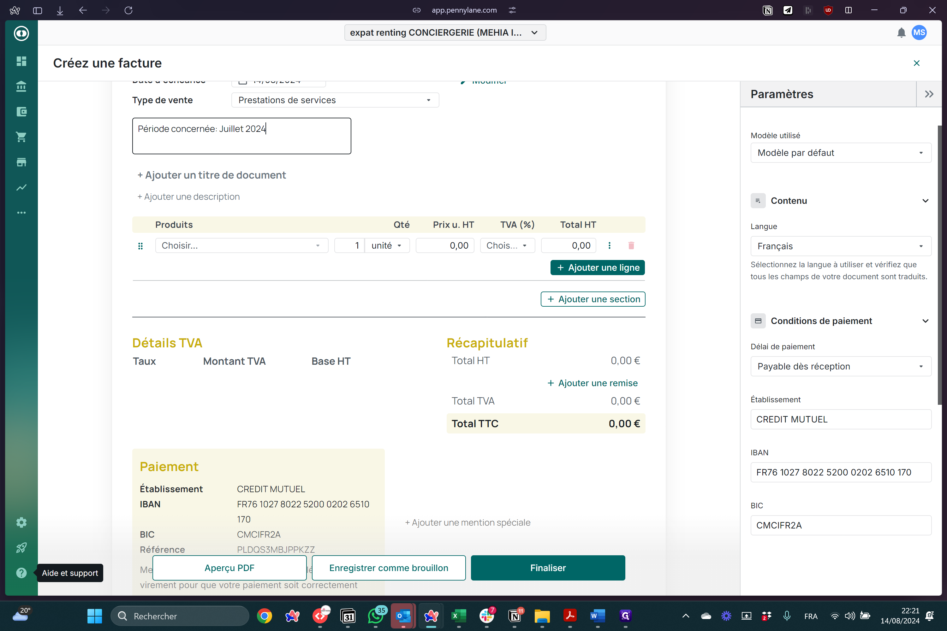Open the Choisir product dropdown
This screenshot has width=947, height=631.
coord(241,245)
